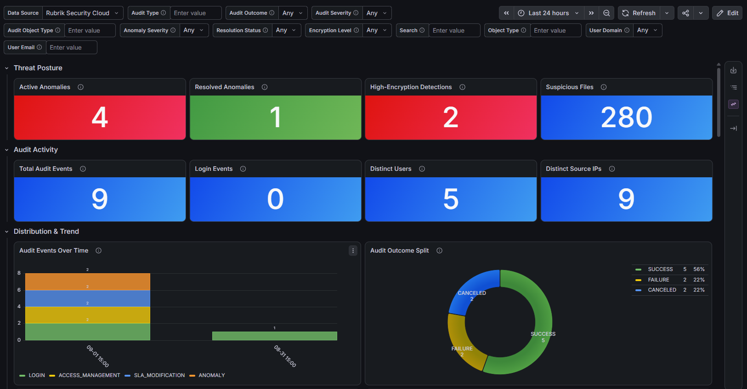Open the Data Source dropdown
The height and width of the screenshot is (389, 747).
point(83,13)
